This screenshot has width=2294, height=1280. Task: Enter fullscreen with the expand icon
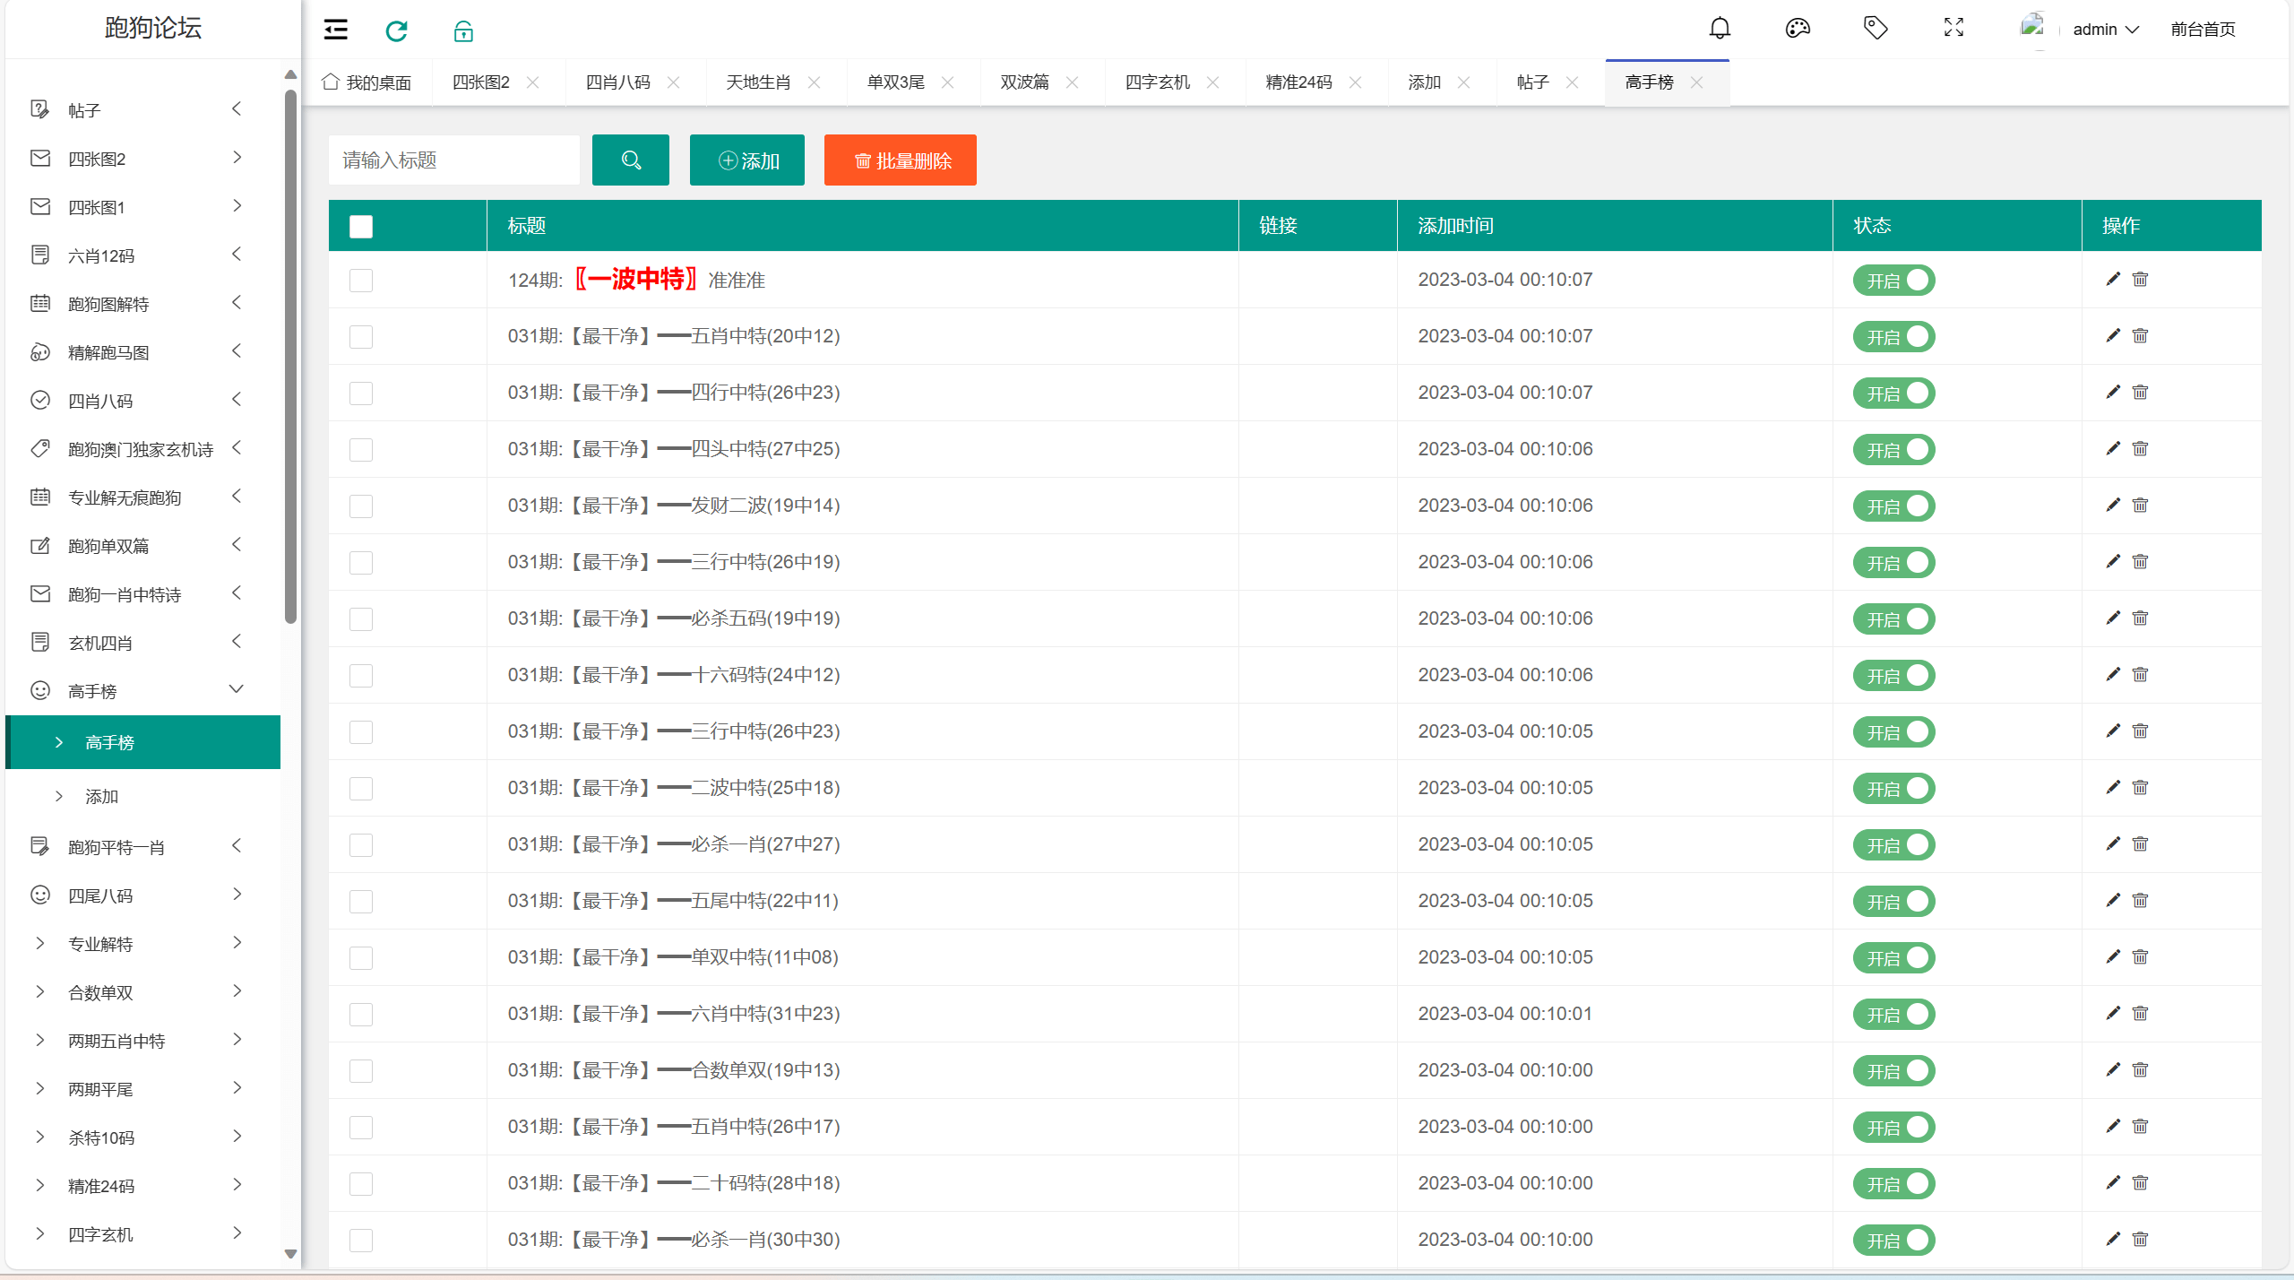tap(1953, 29)
